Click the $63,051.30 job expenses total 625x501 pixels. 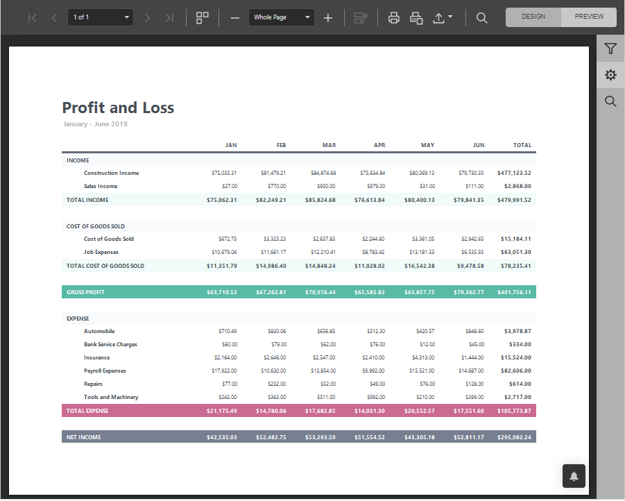[516, 252]
